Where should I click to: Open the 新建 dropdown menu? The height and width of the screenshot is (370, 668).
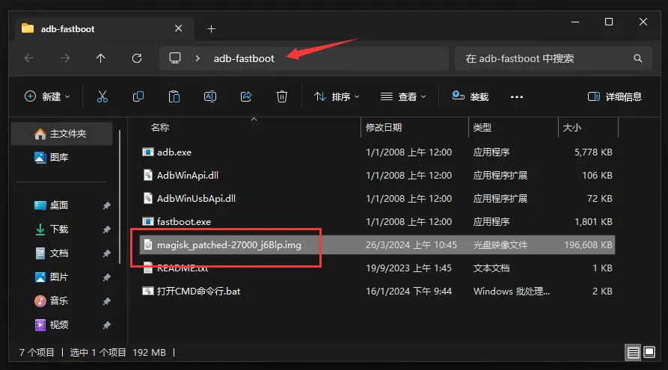click(x=47, y=96)
